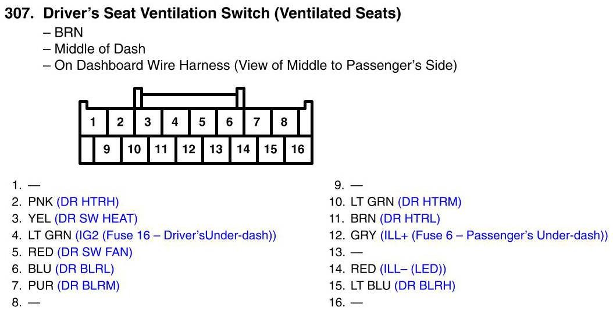Screen dimensions: 613x311
Task: Follow the IG2 Fuse 16 Driver's Under-dash link
Action: (x=176, y=236)
